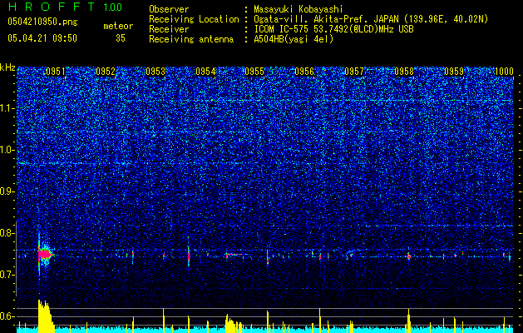Click the 0955 time marker
This screenshot has width=523, height=333.
254,72
